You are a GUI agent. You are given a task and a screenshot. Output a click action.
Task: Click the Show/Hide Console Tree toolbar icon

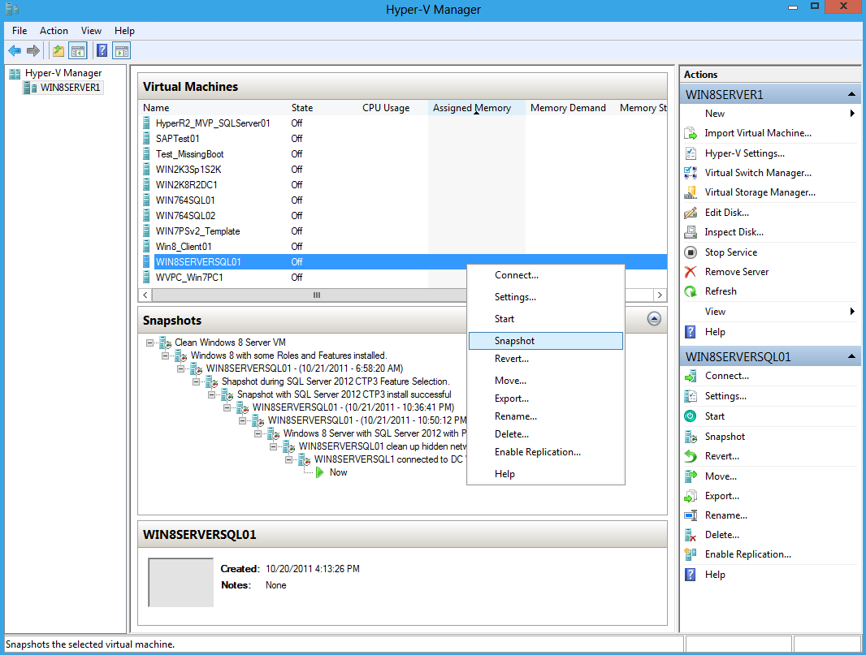tap(79, 51)
